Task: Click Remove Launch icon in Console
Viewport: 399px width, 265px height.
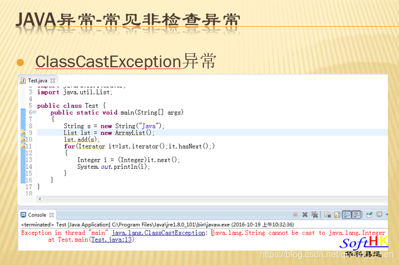Action: tap(305, 215)
